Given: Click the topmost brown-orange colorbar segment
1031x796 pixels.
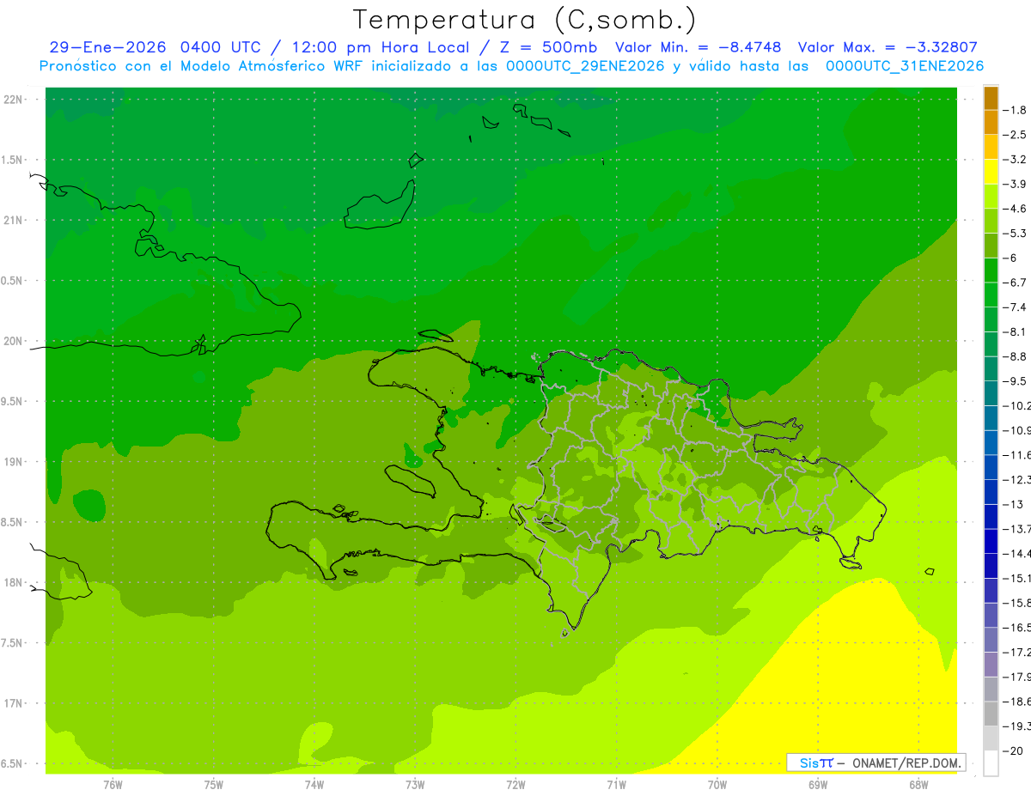Looking at the screenshot, I should (x=991, y=98).
